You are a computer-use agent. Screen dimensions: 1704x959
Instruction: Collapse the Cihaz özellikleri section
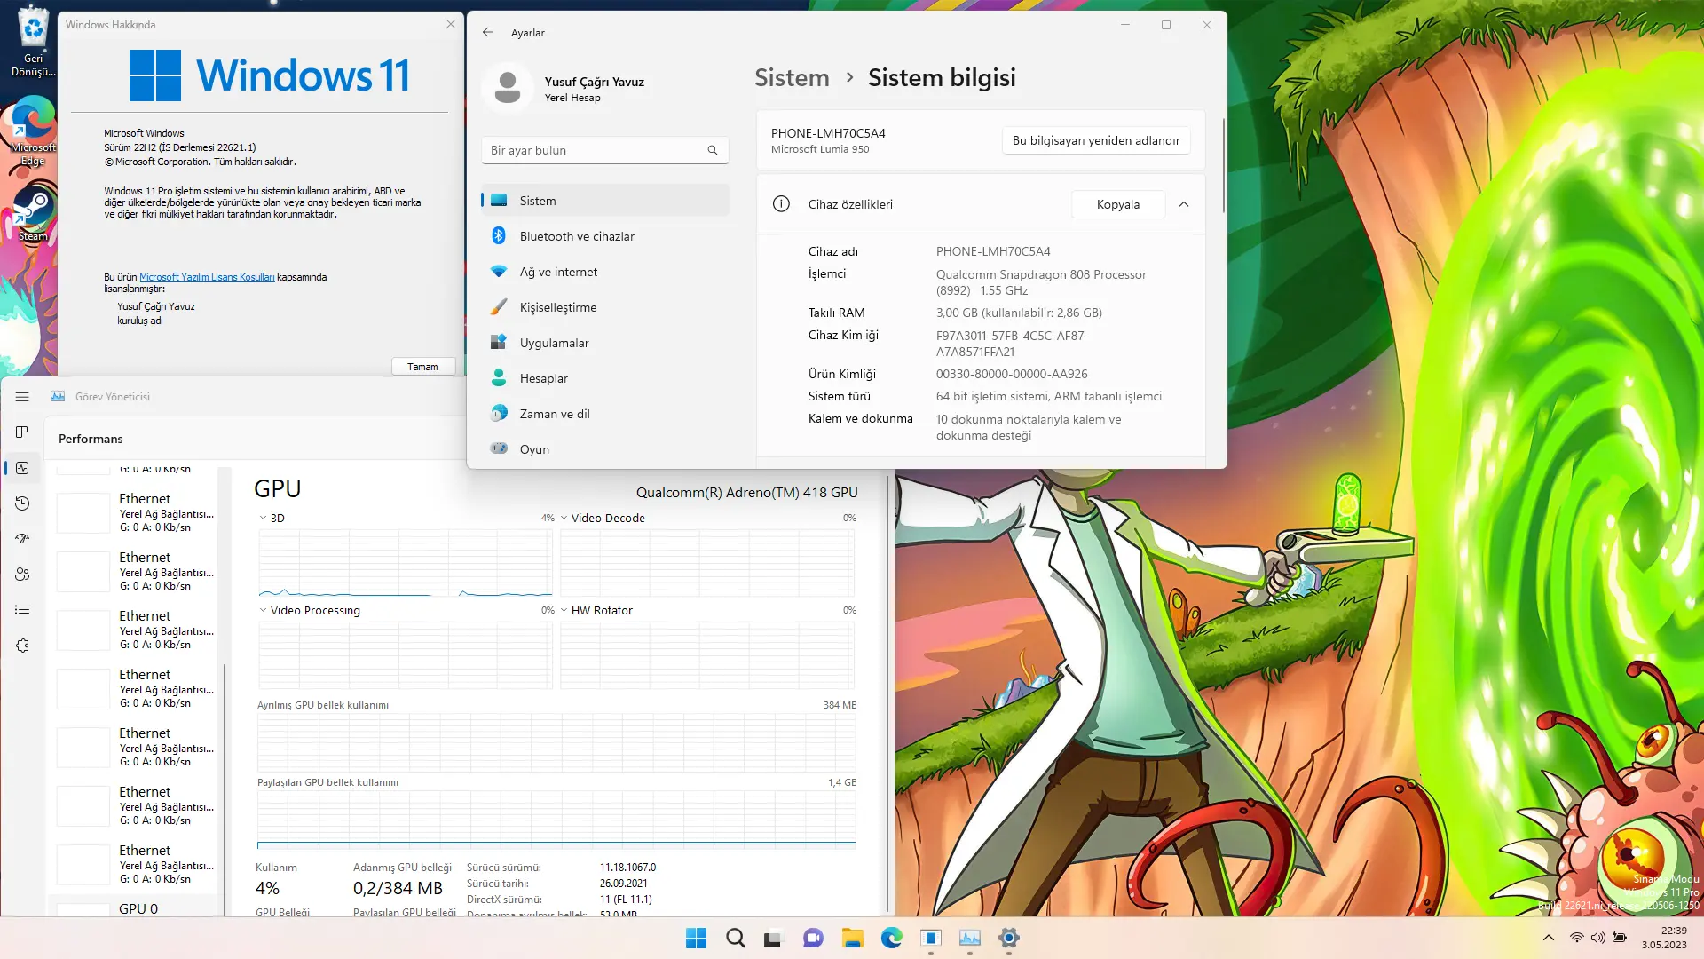click(1184, 204)
